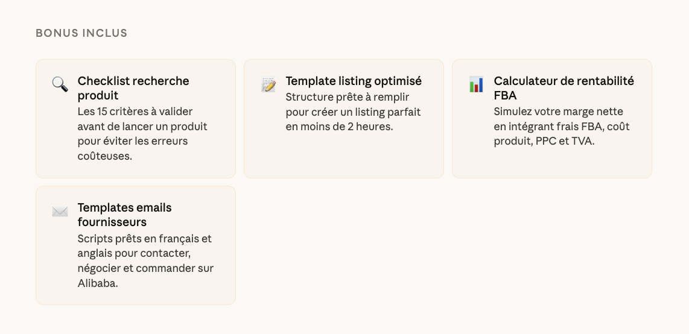Click 'en intégrant frais FBA, coût' text line
689x334 pixels.
(x=562, y=127)
